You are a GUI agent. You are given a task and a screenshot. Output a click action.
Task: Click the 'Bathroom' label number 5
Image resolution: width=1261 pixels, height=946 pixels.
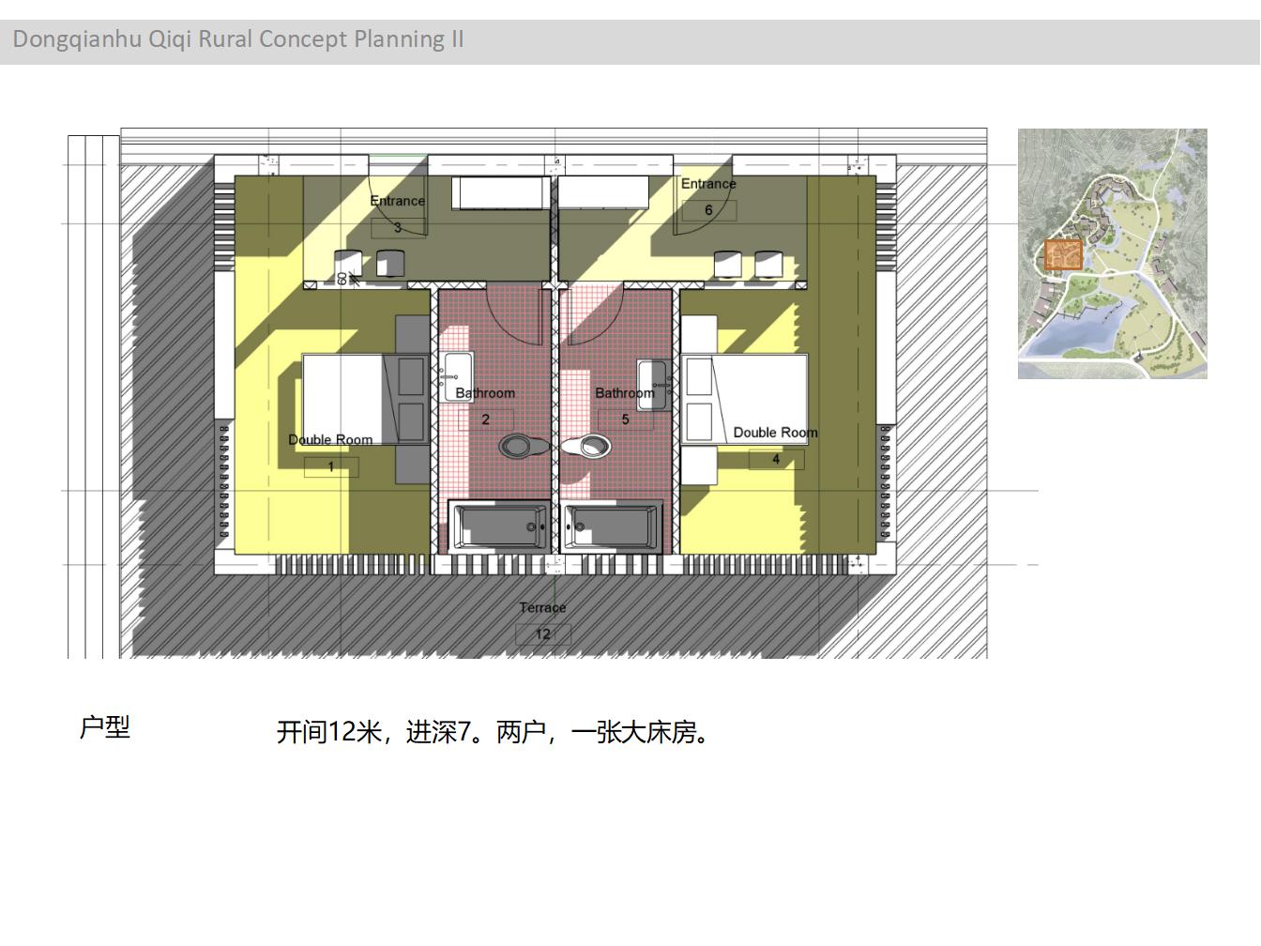pyautogui.click(x=624, y=393)
